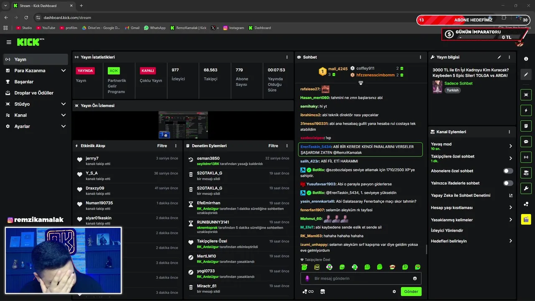
Task: Open WhatsApp bookmark in bookmarks bar
Action: [x=155, y=28]
